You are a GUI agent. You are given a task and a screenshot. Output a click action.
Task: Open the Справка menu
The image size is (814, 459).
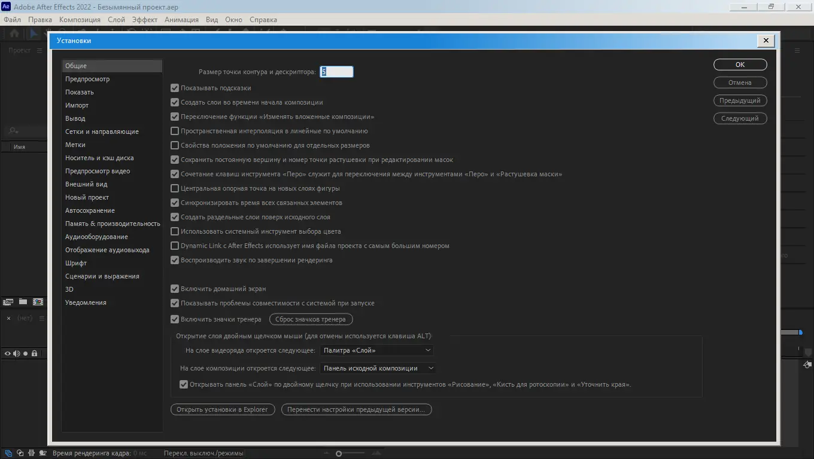pos(263,20)
